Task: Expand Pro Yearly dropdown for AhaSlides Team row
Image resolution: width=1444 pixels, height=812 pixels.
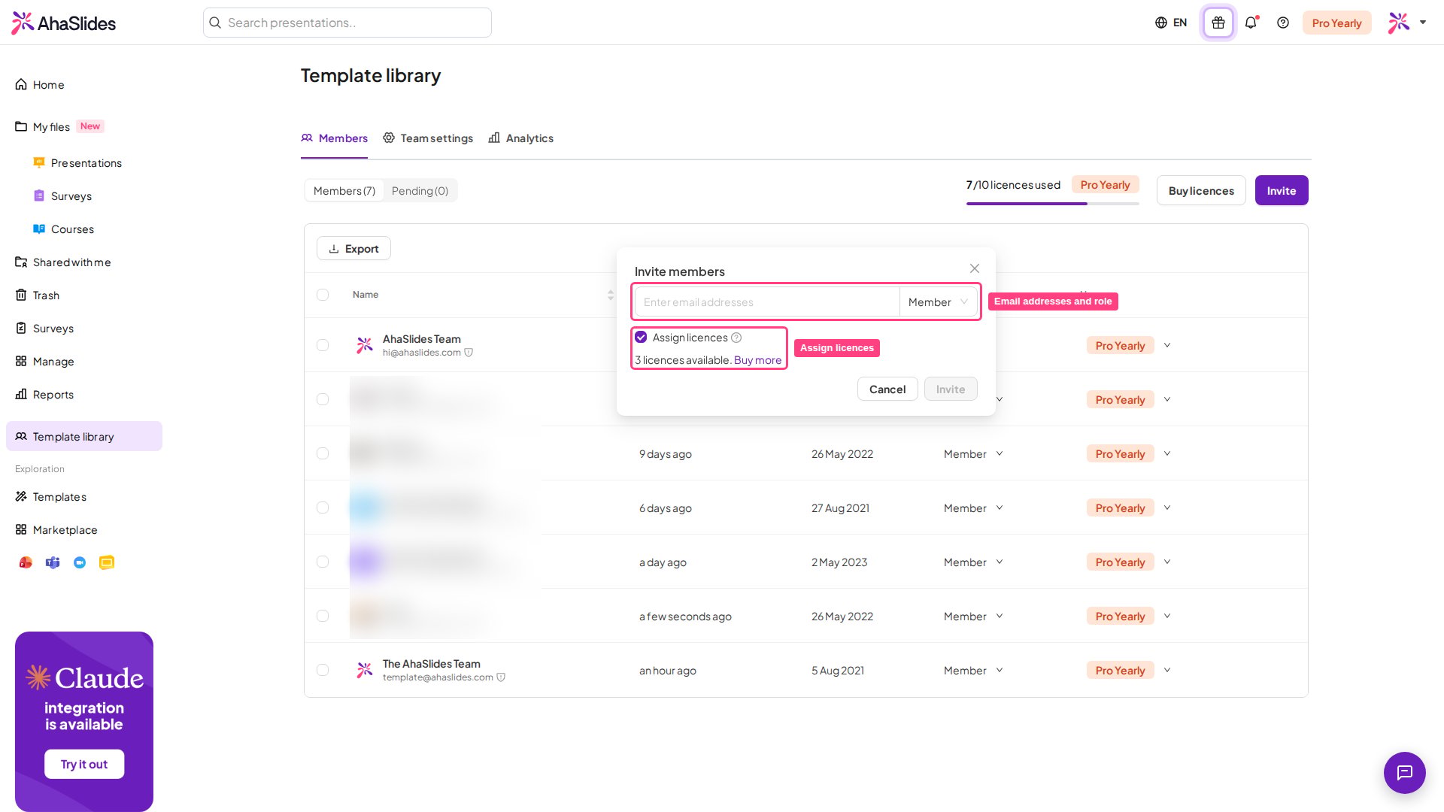Action: 1167,345
